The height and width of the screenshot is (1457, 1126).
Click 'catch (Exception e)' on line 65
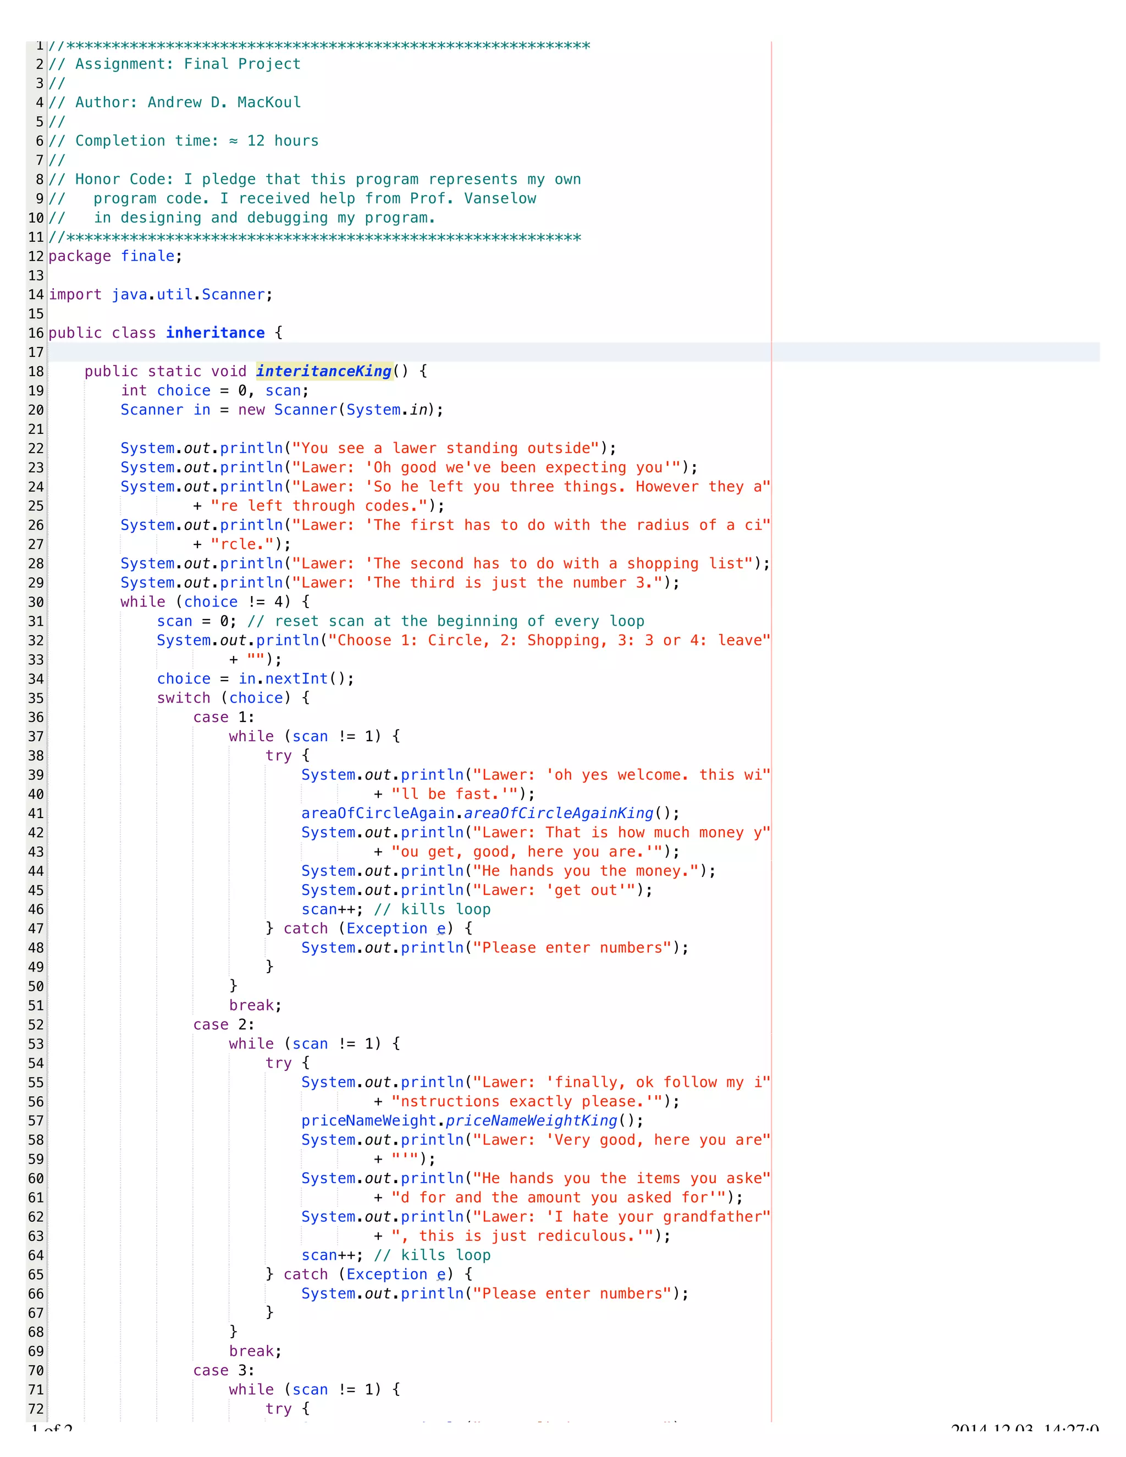click(x=369, y=1274)
